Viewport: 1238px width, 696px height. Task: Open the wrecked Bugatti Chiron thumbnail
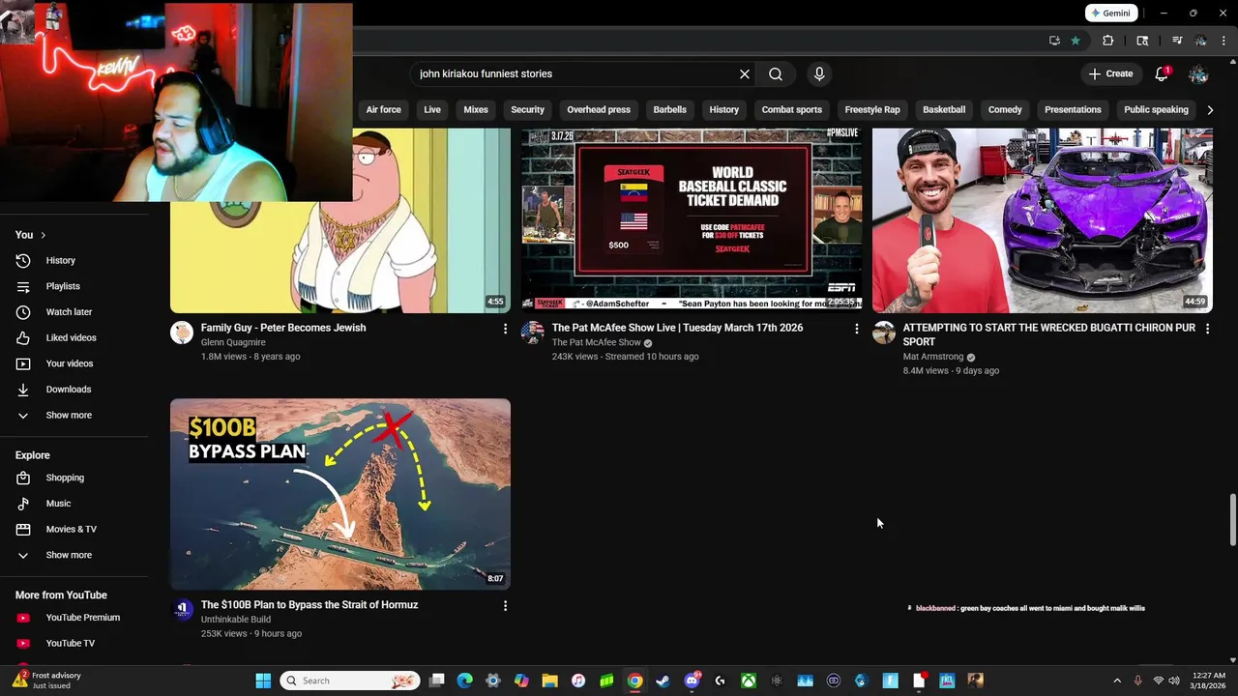click(x=1043, y=220)
